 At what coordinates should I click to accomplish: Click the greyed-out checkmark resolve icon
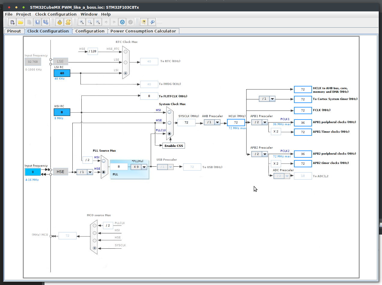point(130,22)
